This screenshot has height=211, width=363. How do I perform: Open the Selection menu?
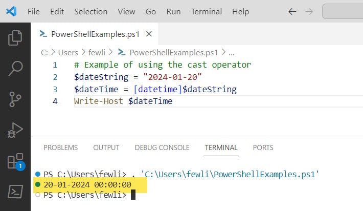pyautogui.click(x=91, y=11)
